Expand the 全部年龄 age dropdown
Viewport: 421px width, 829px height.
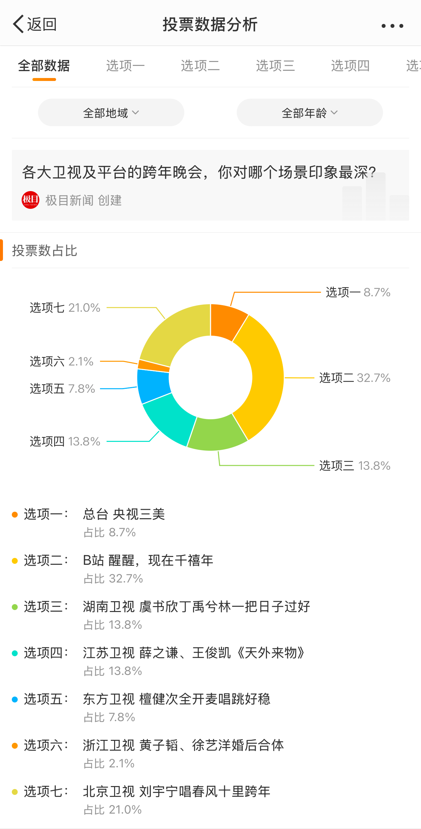[x=310, y=113]
